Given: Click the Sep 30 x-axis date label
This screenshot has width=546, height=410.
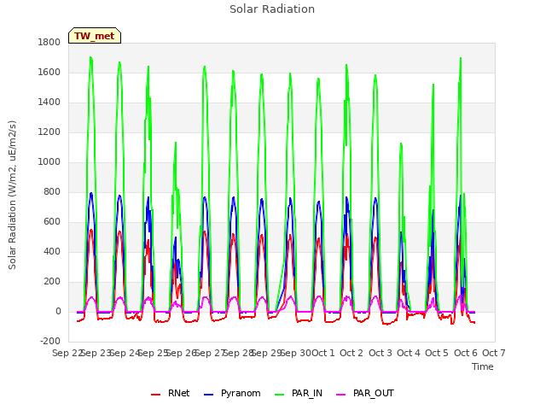Looking at the screenshot, I should coord(296,353).
